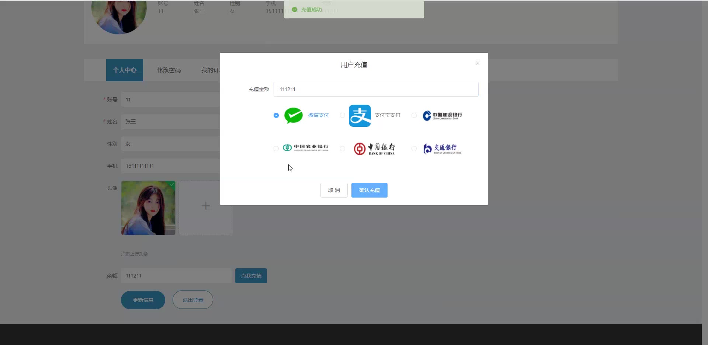Close the 用户充值 dialog with the X

(478, 63)
